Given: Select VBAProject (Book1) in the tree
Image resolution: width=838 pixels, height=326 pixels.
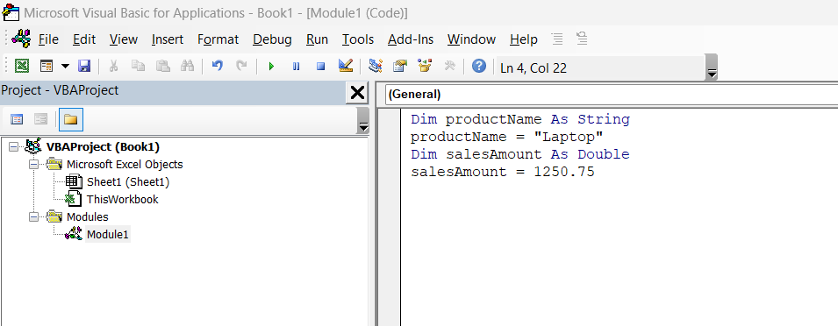Looking at the screenshot, I should (103, 146).
